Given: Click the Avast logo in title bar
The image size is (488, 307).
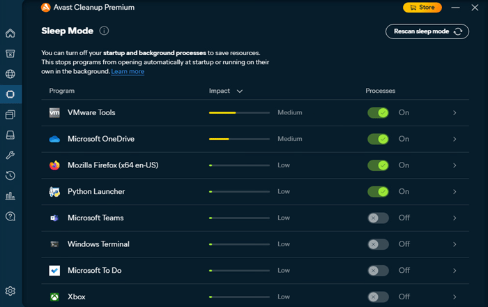Looking at the screenshot, I should 46,8.
